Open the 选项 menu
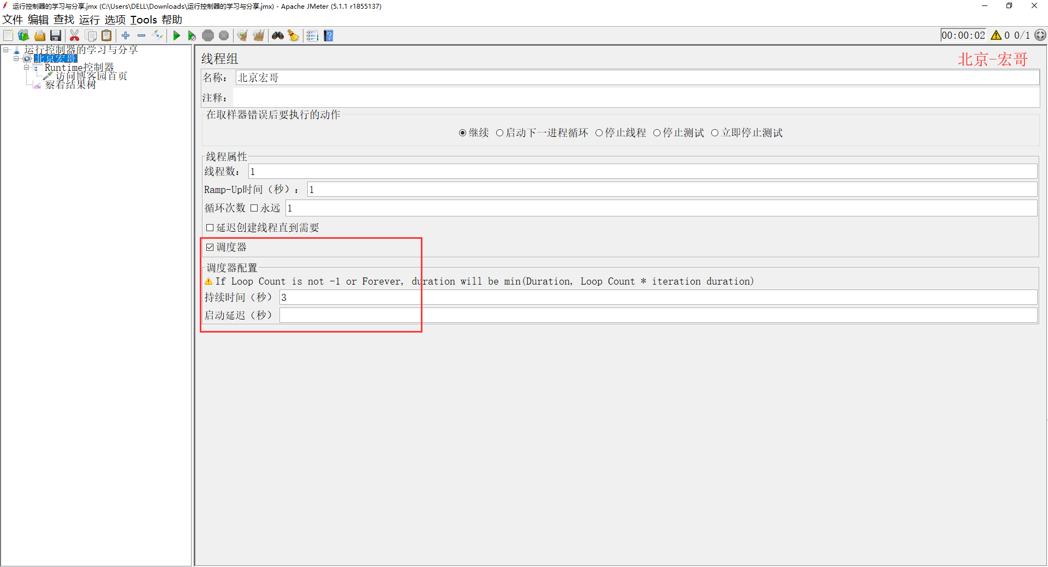Screen dimensions: 1048x567 click(x=115, y=20)
